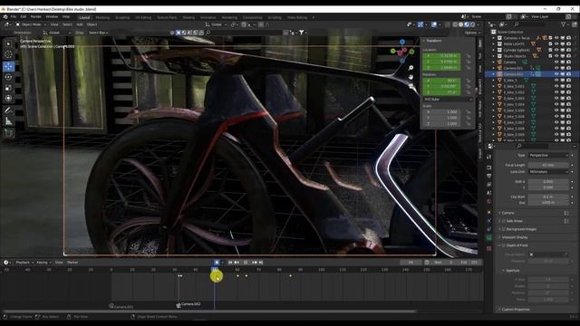The height and width of the screenshot is (326, 580).
Task: Enable Background Images checkbox
Action: [504, 229]
